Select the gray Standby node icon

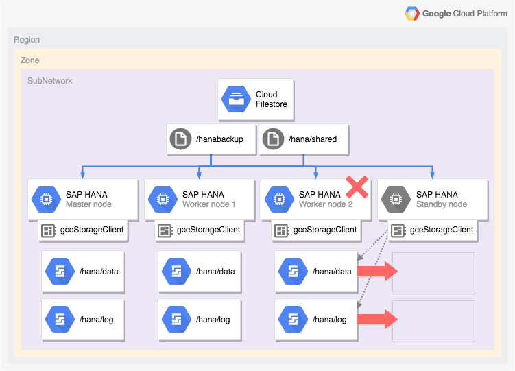[396, 200]
